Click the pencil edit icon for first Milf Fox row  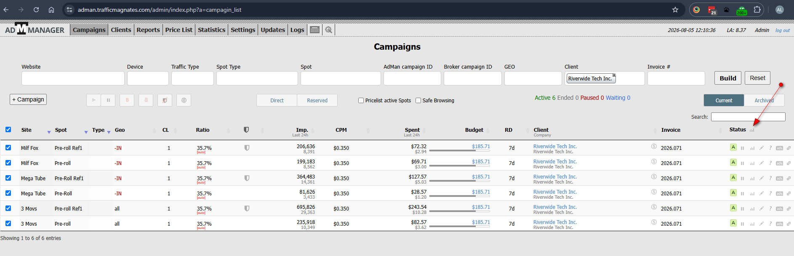[761, 148]
